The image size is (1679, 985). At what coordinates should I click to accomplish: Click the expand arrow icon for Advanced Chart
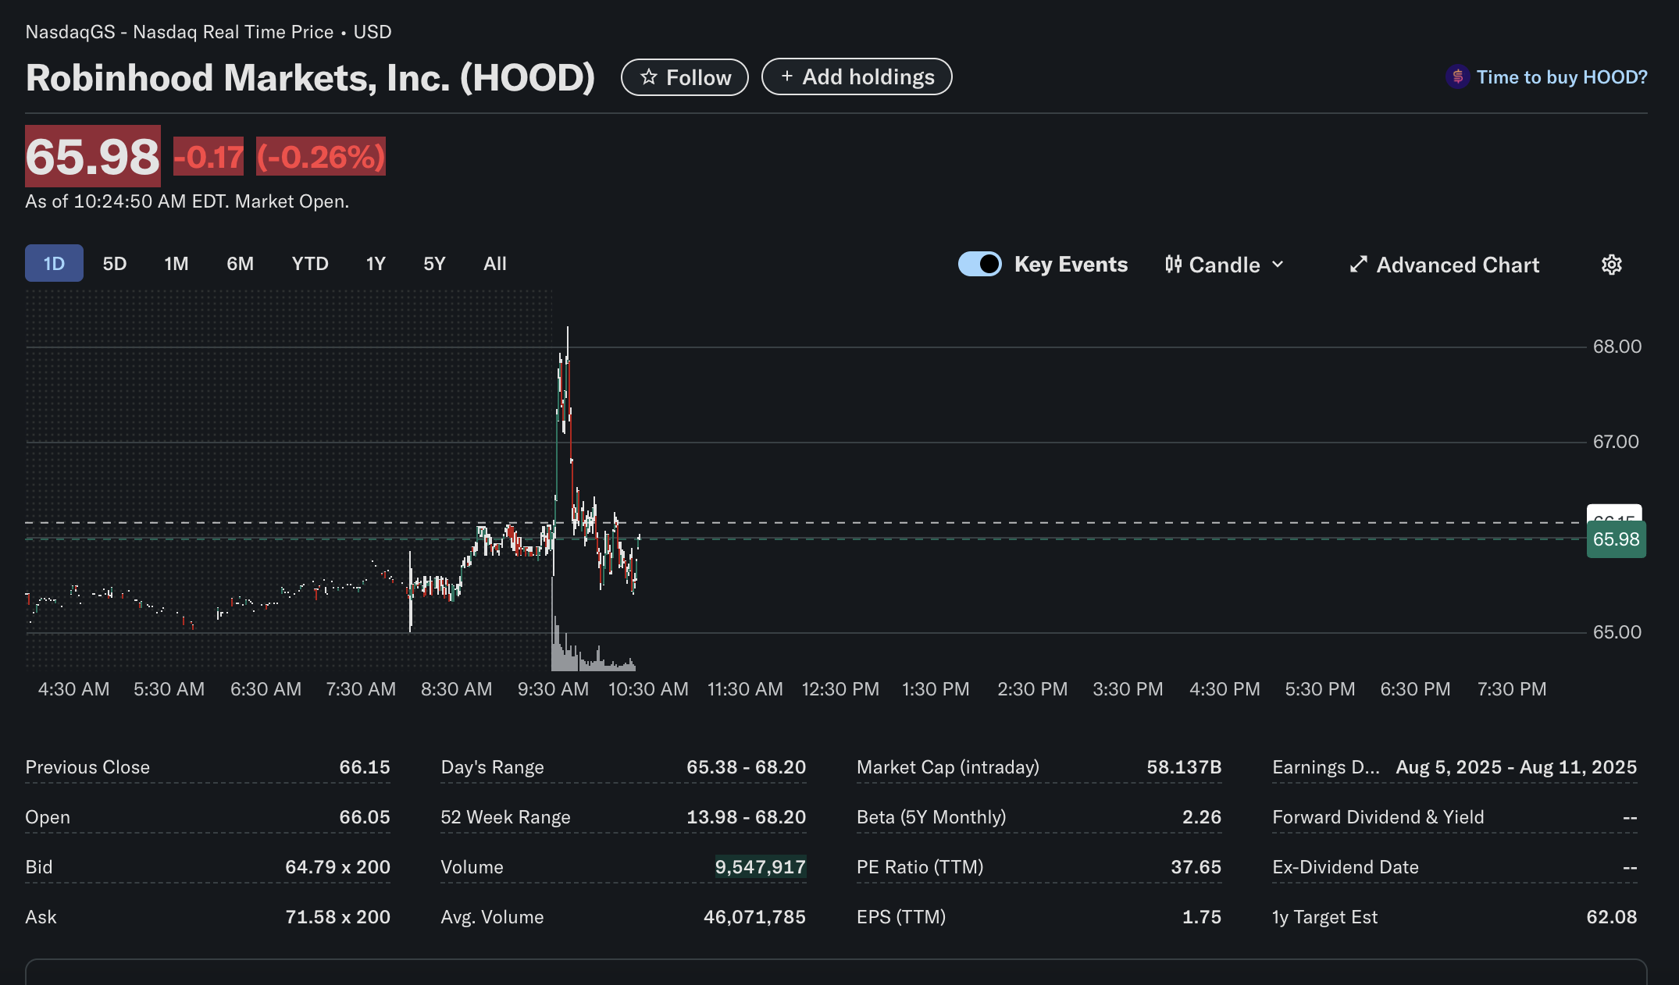[x=1359, y=265]
